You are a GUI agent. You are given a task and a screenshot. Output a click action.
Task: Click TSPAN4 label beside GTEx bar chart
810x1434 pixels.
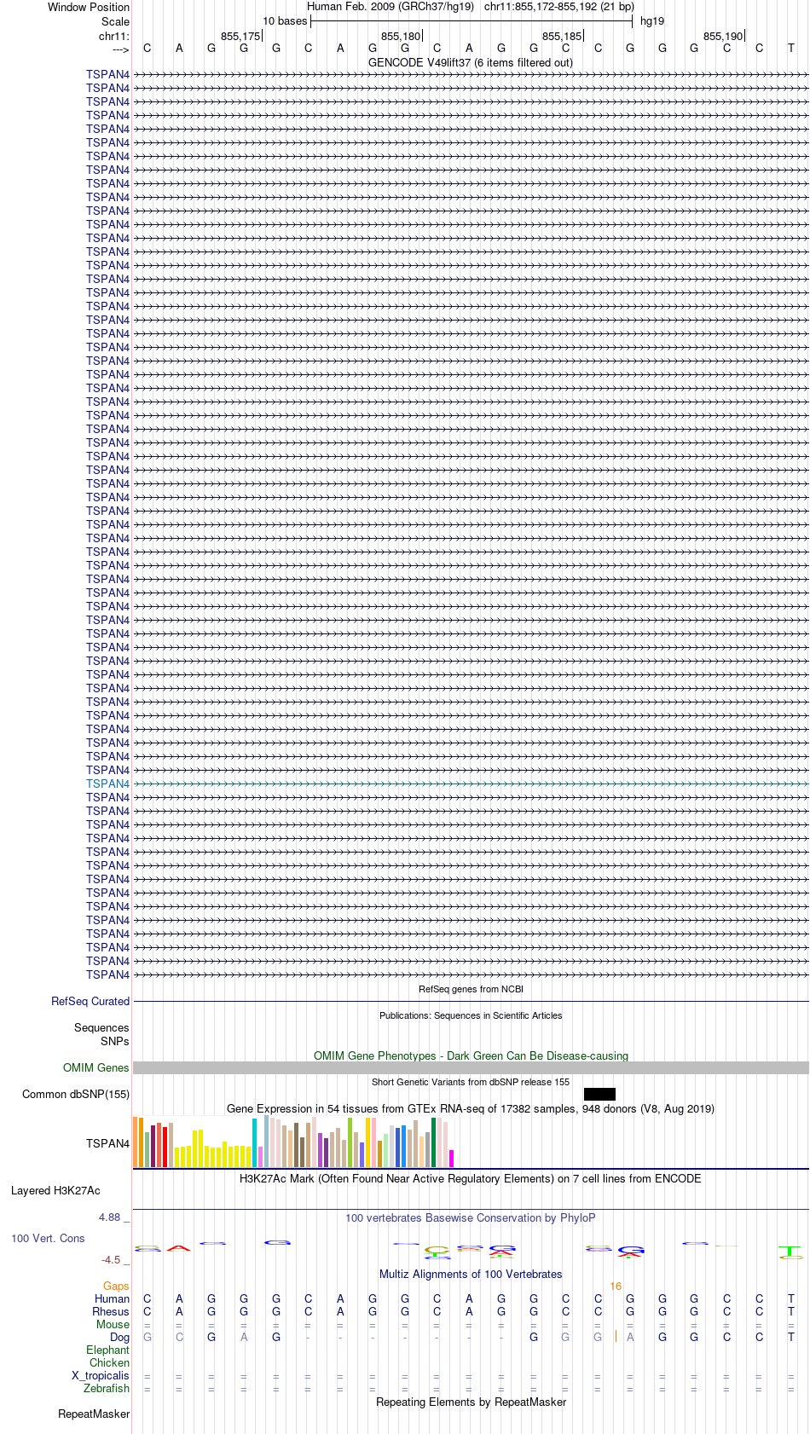click(107, 1143)
